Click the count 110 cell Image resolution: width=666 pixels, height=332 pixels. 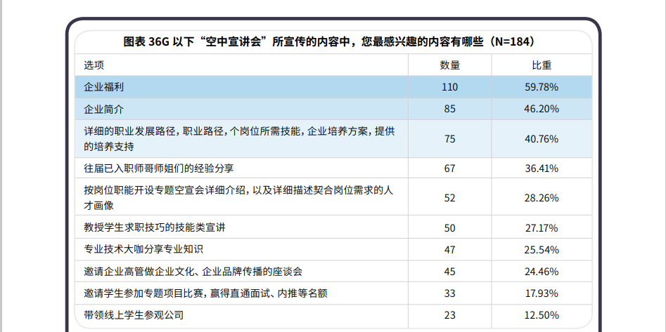(x=450, y=87)
